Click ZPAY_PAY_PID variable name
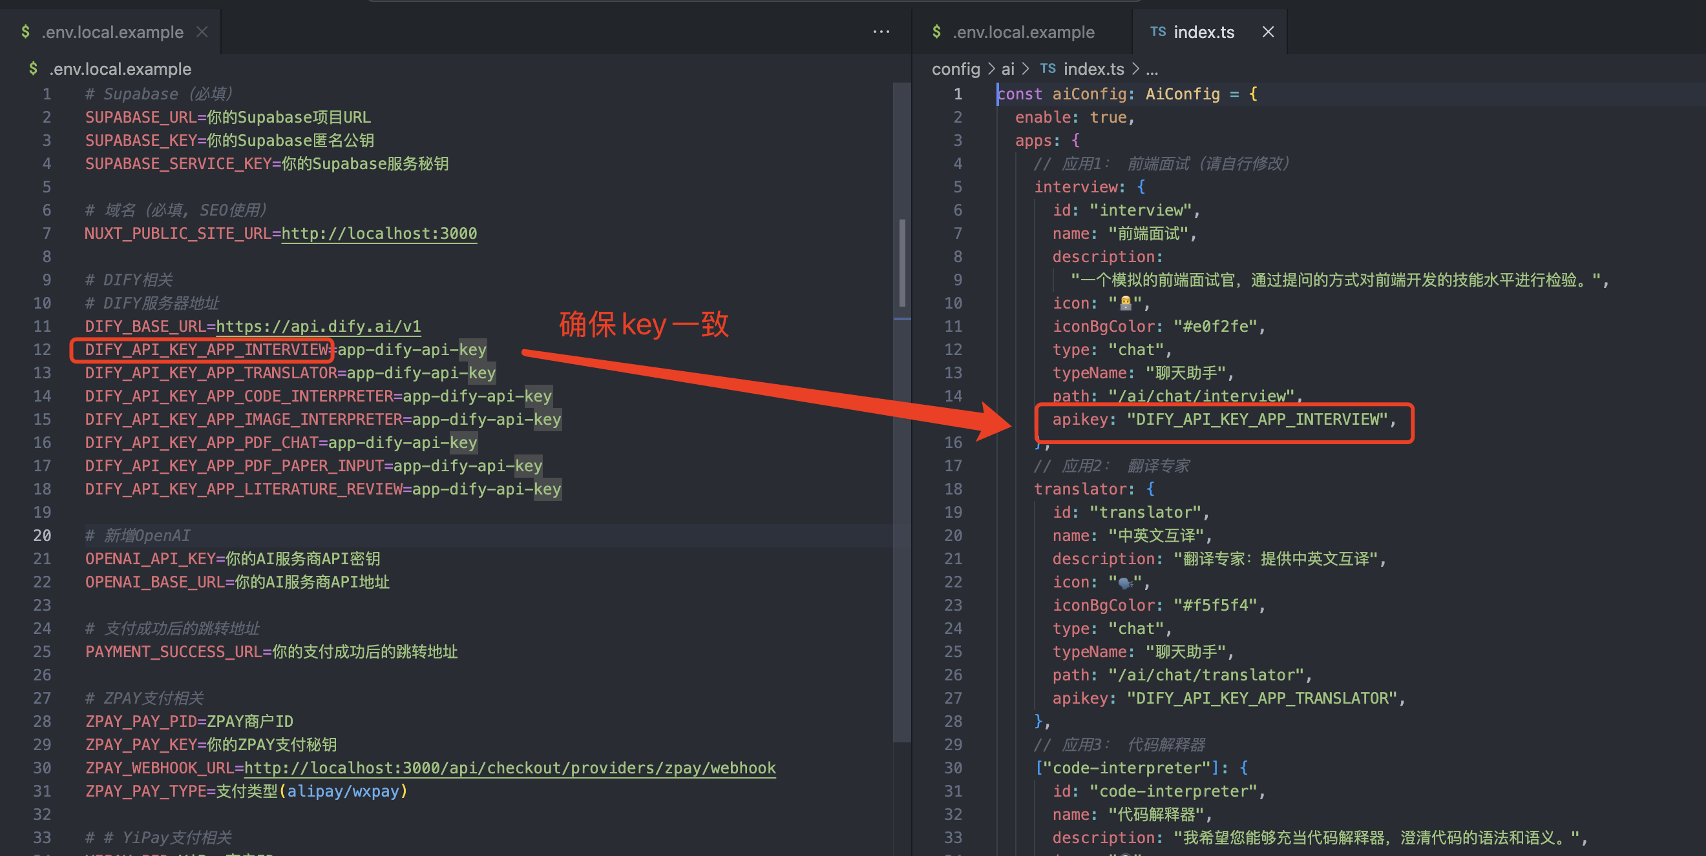 point(140,721)
